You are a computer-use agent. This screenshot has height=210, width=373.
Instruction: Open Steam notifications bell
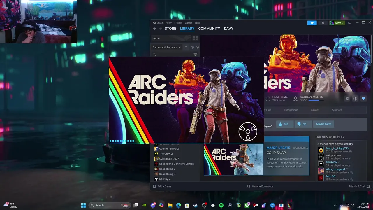(323, 23)
